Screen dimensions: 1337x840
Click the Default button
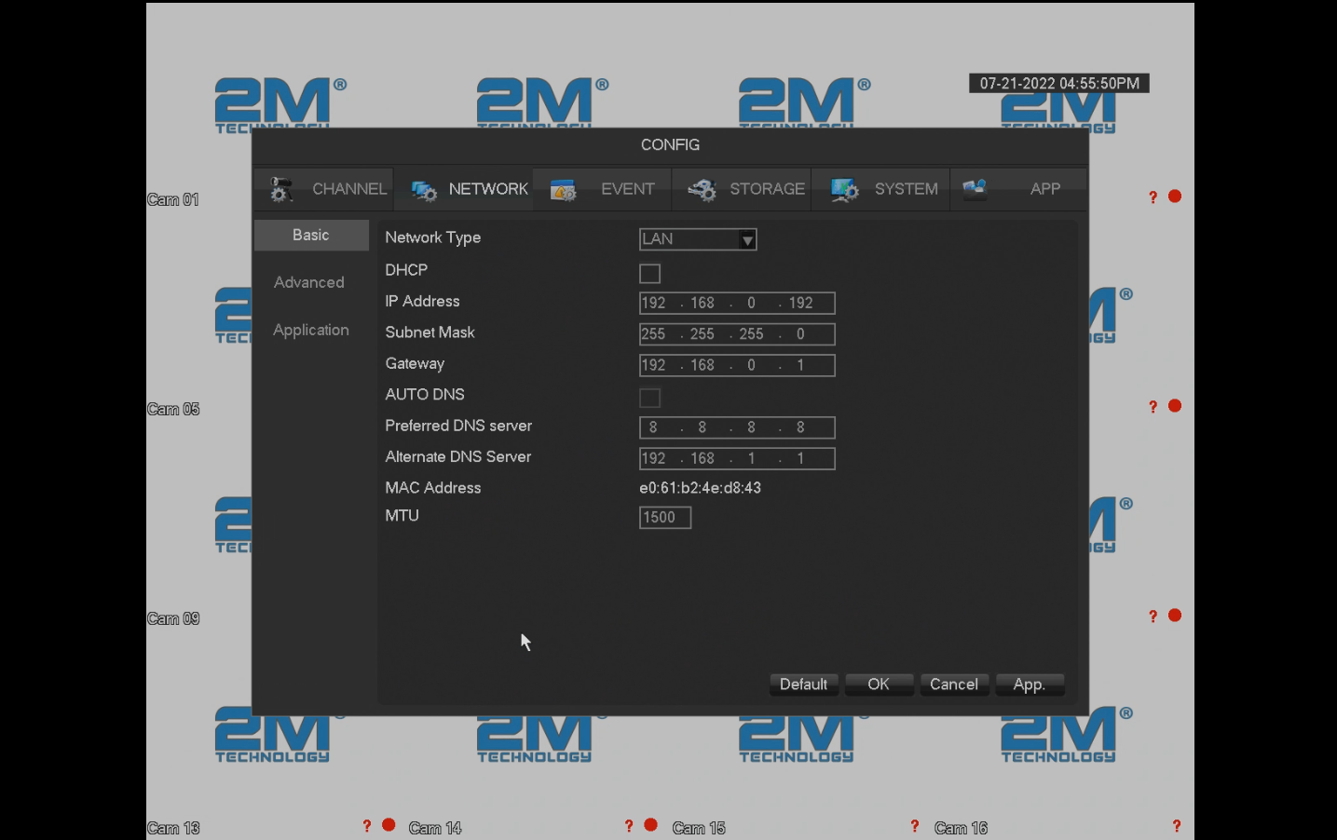tap(803, 684)
